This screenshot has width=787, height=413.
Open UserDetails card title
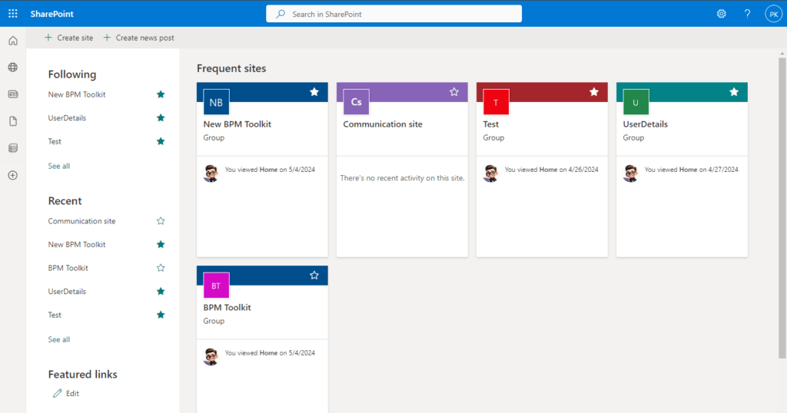tap(645, 124)
